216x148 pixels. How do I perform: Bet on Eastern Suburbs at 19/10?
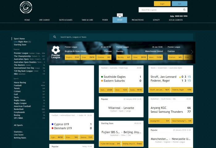pyautogui.click(x=136, y=90)
